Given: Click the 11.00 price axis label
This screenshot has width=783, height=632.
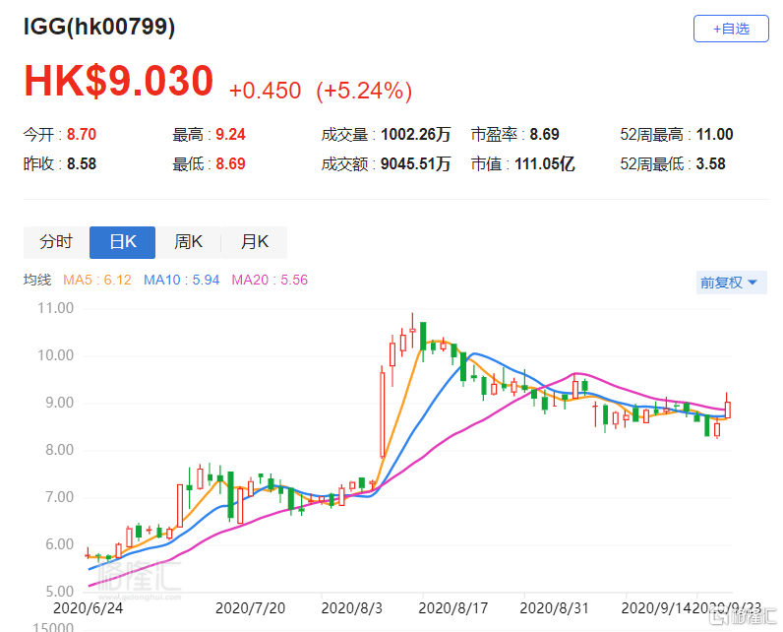Looking at the screenshot, I should 55,308.
